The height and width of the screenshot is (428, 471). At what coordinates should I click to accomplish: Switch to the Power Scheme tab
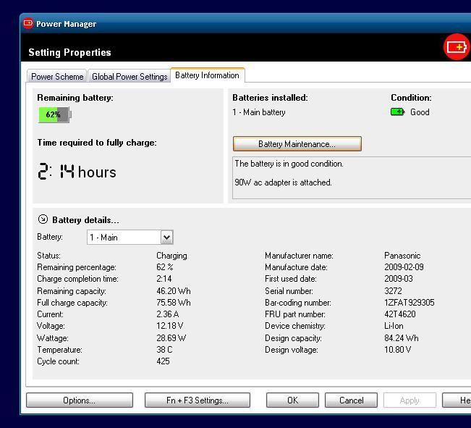point(57,76)
